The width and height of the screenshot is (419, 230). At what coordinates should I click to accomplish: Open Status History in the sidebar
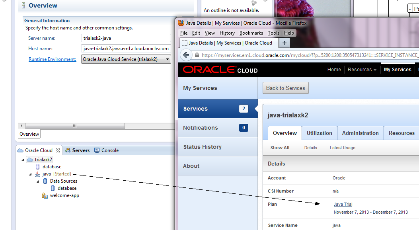pos(218,147)
